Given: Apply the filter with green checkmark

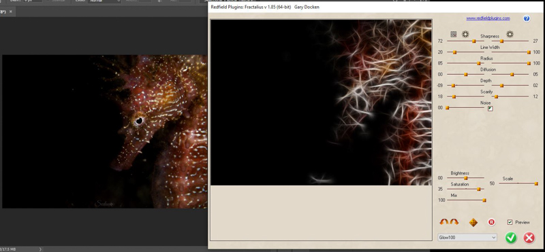Looking at the screenshot, I should coord(511,238).
